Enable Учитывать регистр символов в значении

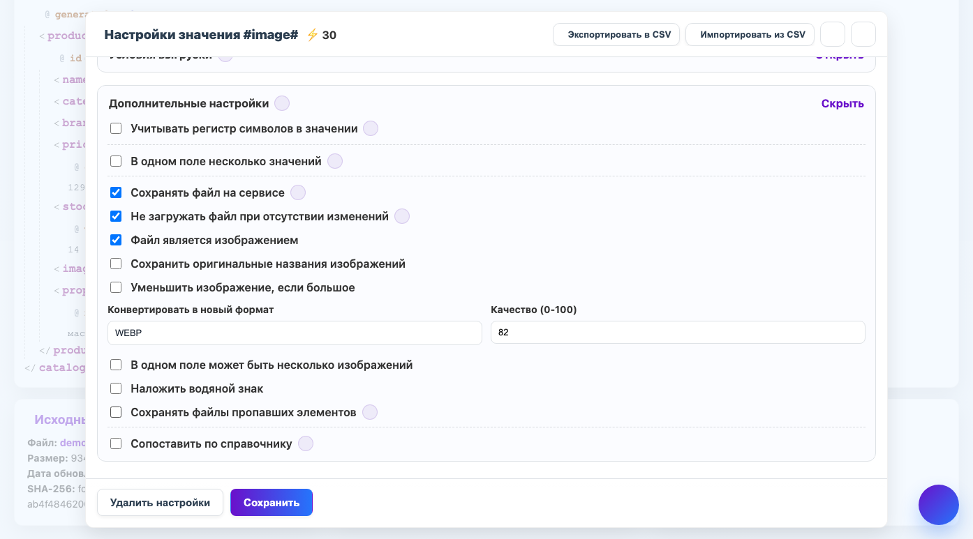click(116, 128)
